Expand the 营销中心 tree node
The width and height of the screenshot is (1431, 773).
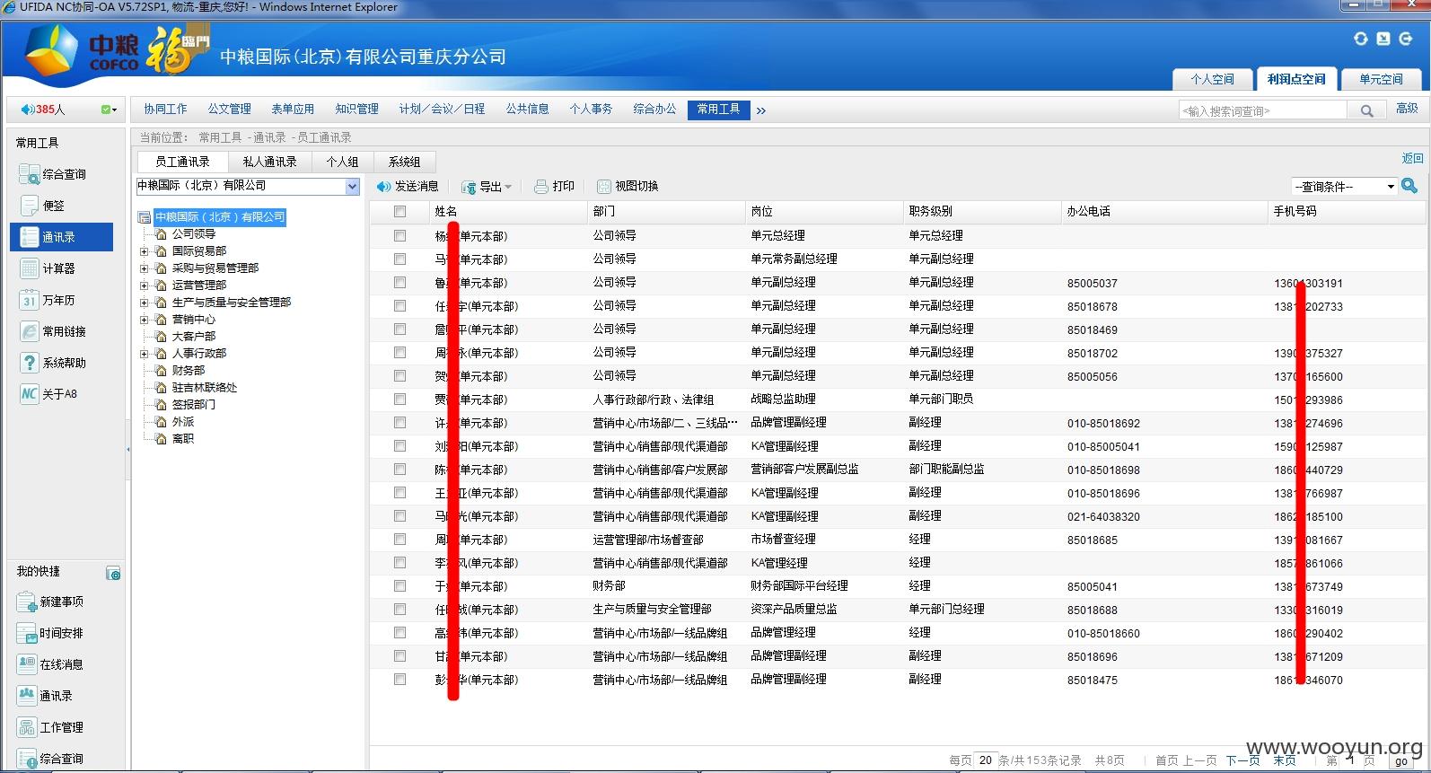click(x=144, y=320)
